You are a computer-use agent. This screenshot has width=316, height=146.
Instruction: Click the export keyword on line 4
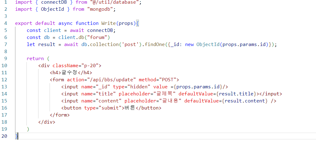pyautogui.click(x=24, y=23)
